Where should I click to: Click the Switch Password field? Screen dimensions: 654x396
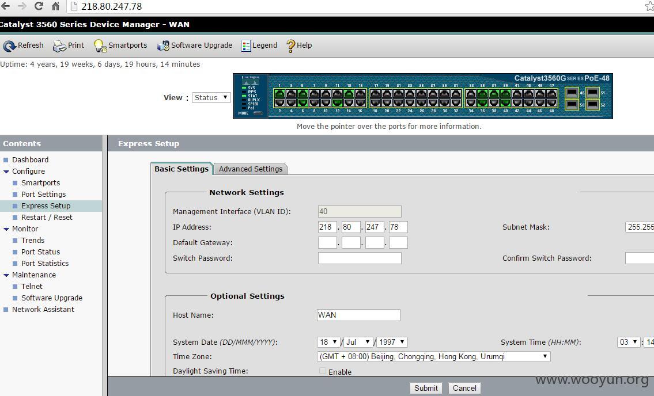(360, 258)
